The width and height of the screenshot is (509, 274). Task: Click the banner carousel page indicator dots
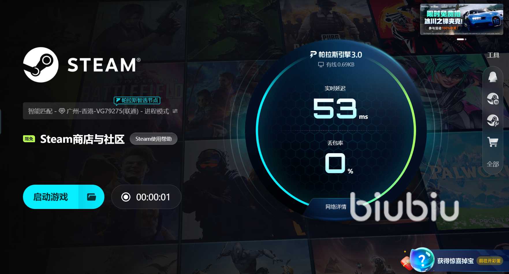[x=461, y=39]
